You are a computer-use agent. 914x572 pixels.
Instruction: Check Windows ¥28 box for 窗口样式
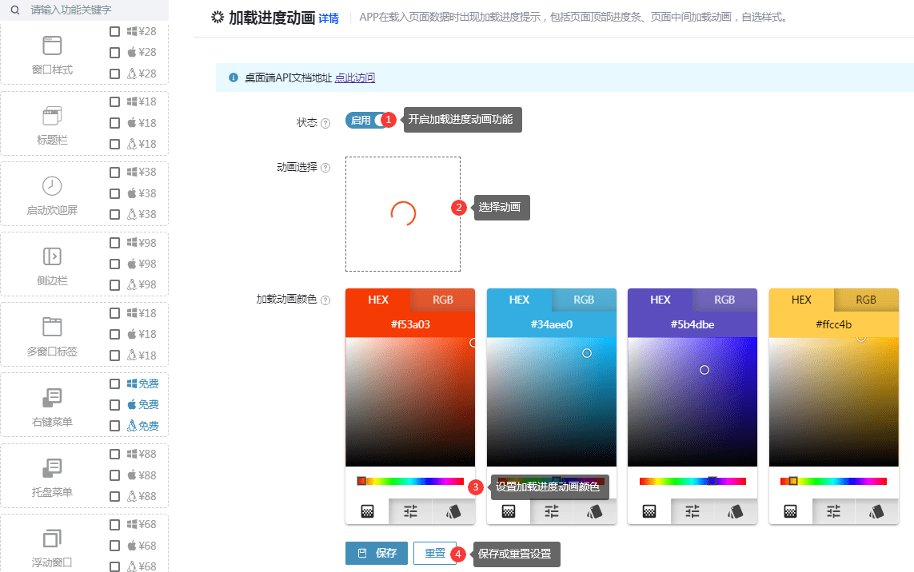coord(115,31)
